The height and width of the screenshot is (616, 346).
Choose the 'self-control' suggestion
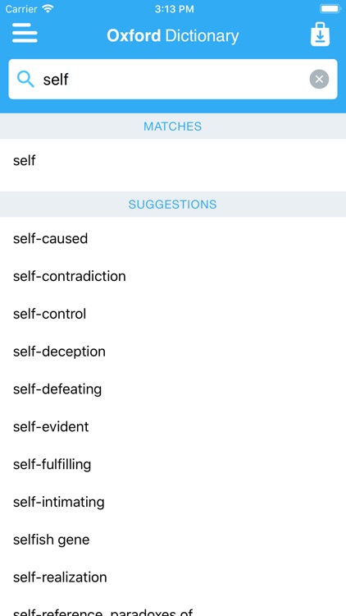173,314
